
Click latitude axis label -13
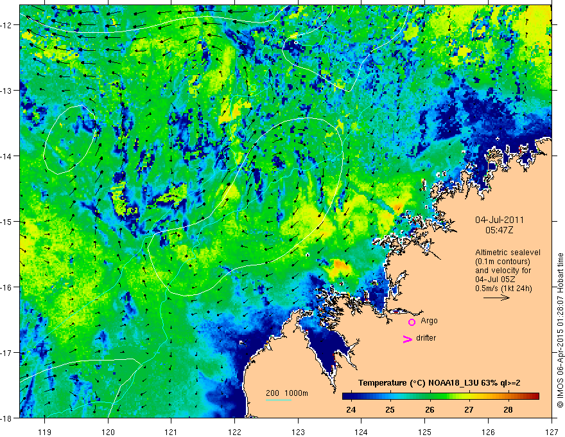6,91
